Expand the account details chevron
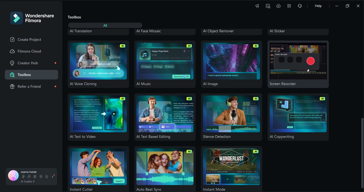The image size is (364, 192). pos(52,176)
